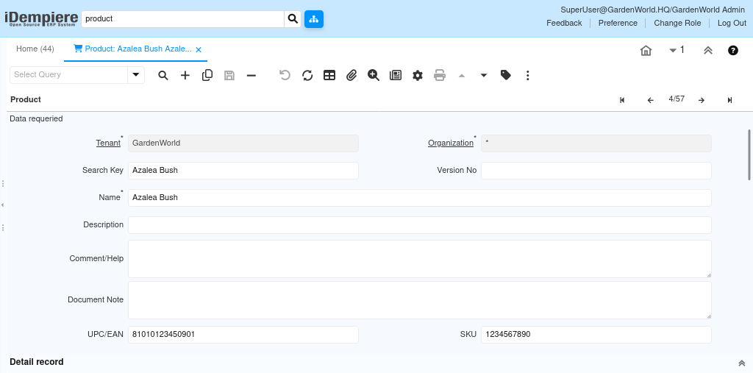Click the Copy Record icon

click(207, 75)
